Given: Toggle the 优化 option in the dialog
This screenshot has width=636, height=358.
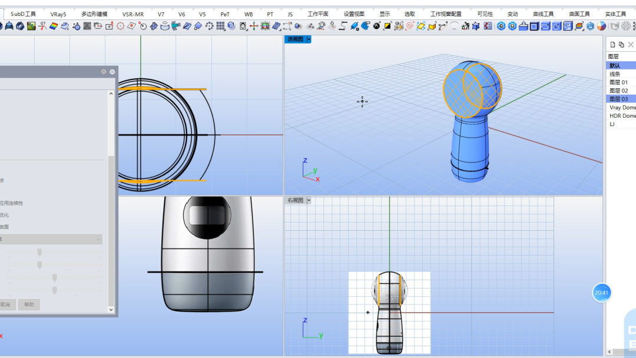Looking at the screenshot, I should click(x=5, y=215).
